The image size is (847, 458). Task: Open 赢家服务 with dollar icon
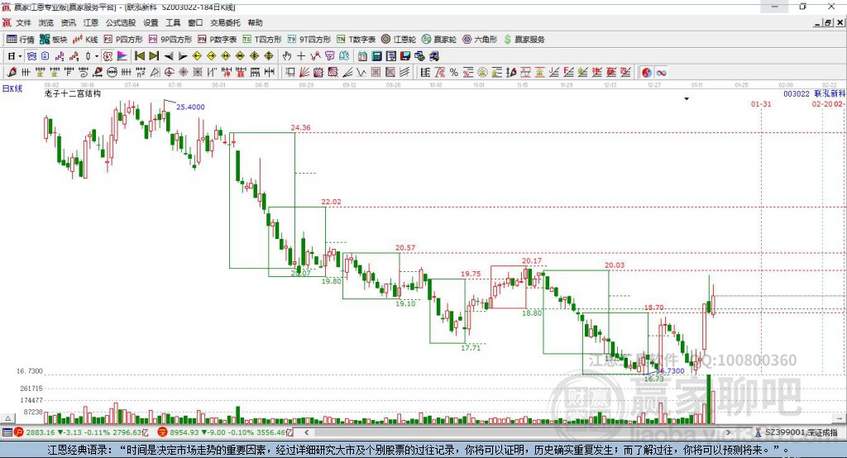(x=524, y=40)
